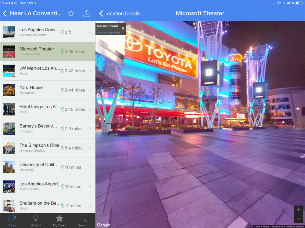The height and width of the screenshot is (228, 305).
Task: Open the map view icon in header
Action: click(87, 13)
